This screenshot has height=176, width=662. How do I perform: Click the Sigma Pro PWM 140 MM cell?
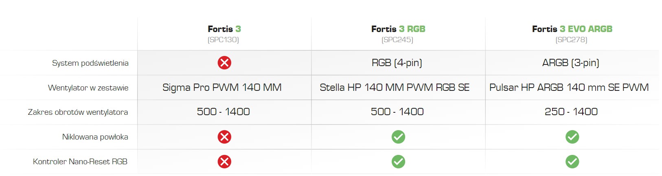click(x=222, y=87)
